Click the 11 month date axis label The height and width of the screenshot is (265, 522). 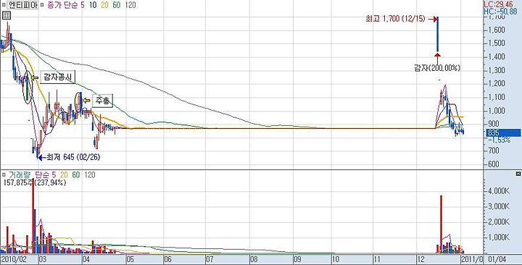point(377,259)
